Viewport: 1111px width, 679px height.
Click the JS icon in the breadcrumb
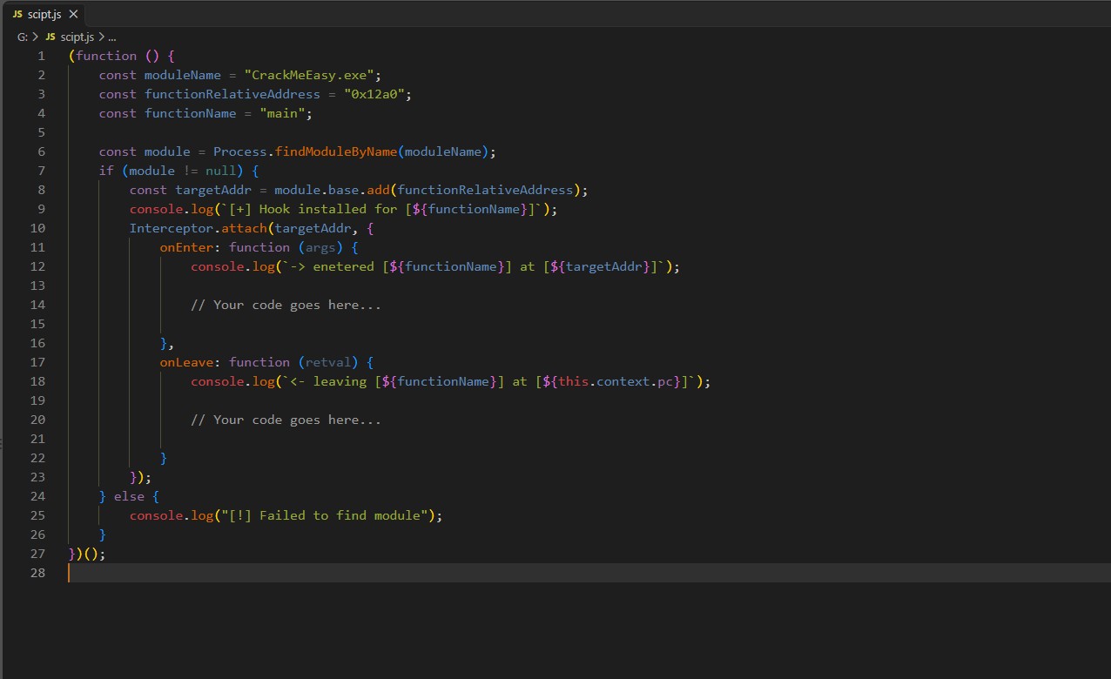50,37
